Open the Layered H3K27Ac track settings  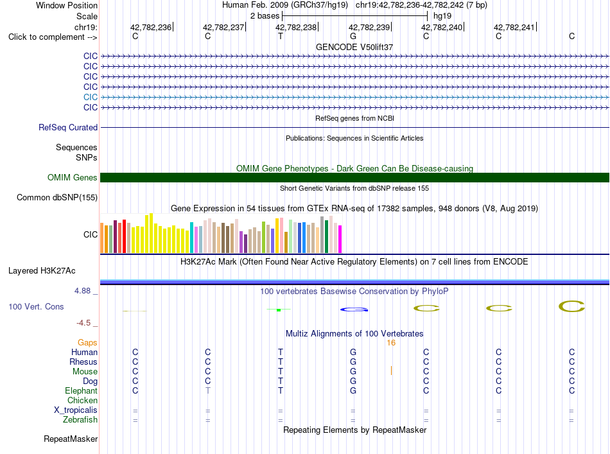(x=42, y=271)
